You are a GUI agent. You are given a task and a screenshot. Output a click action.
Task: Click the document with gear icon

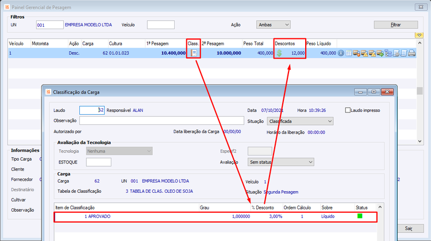tap(396, 53)
